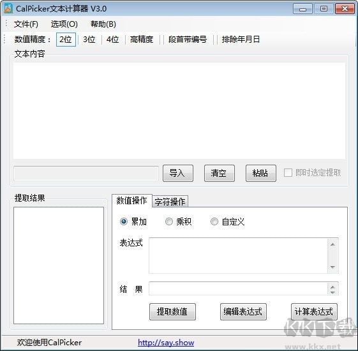358x351 pixels.
Task: Maximize the CalPicker window
Action: coord(324,9)
